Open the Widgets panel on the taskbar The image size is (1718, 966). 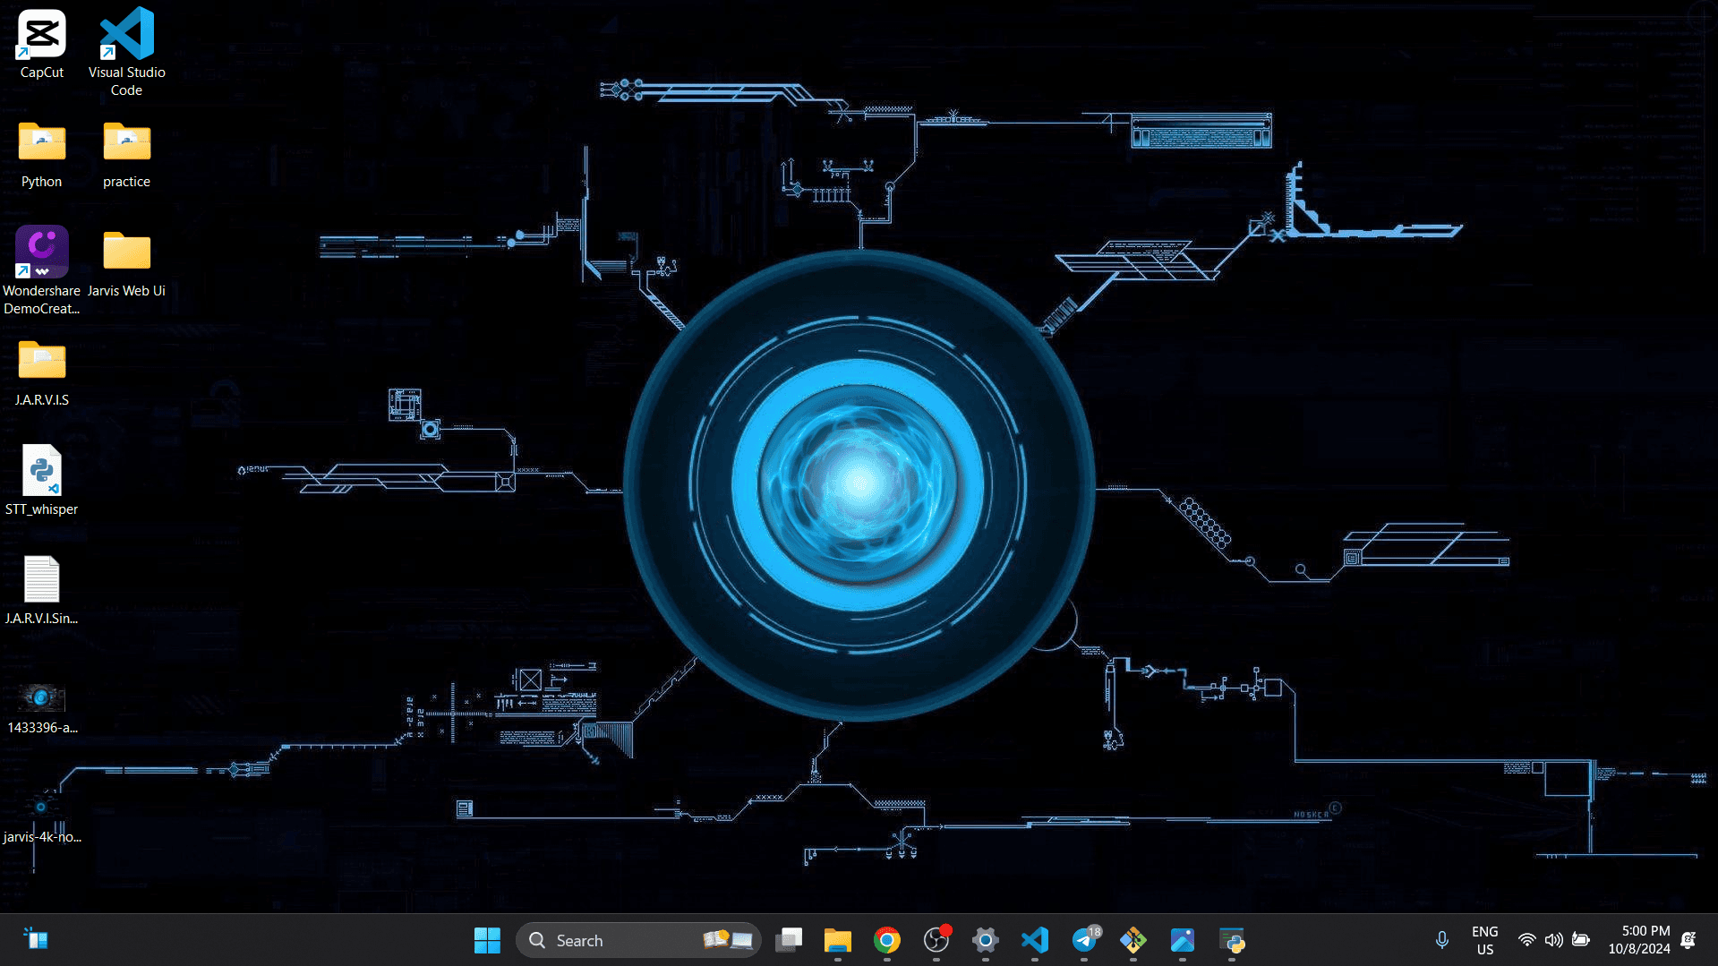point(36,939)
